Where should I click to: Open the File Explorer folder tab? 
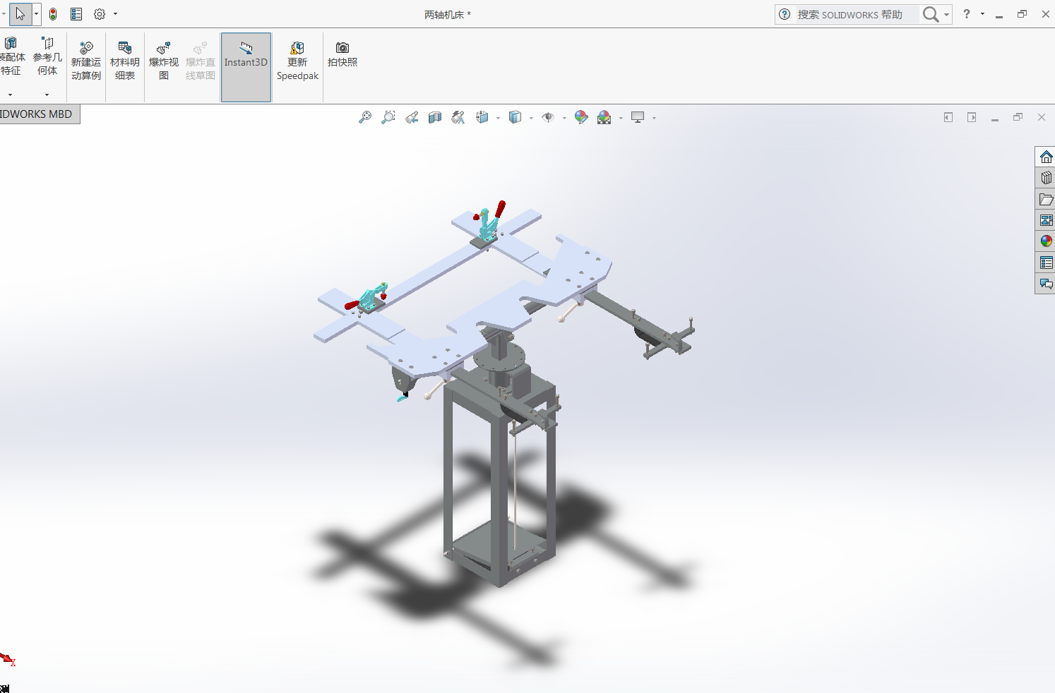[1046, 199]
